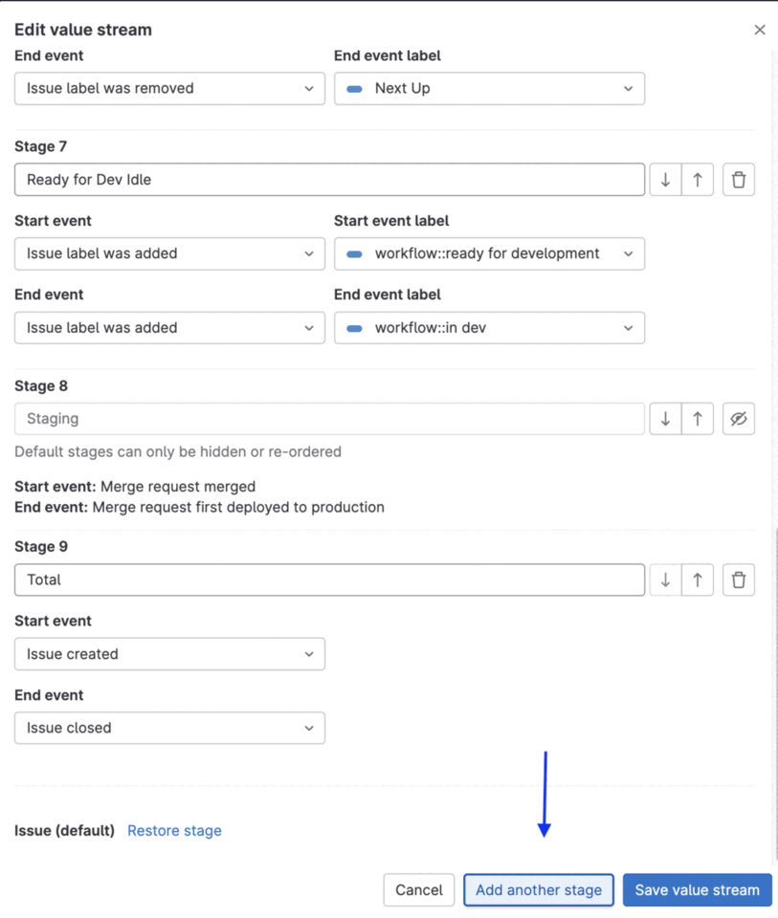Viewport: 778px width, 918px height.
Task: Open the 'Next Up' end event label dropdown
Action: (x=489, y=88)
